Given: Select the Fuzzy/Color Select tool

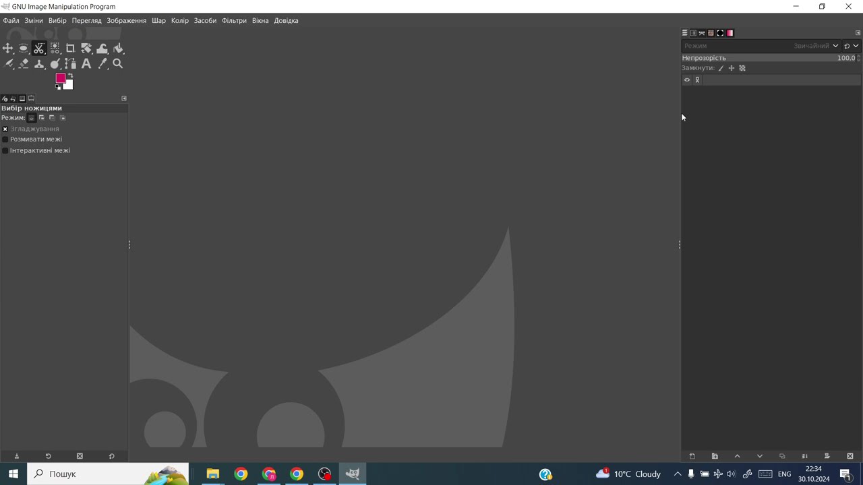Looking at the screenshot, I should coord(55,48).
